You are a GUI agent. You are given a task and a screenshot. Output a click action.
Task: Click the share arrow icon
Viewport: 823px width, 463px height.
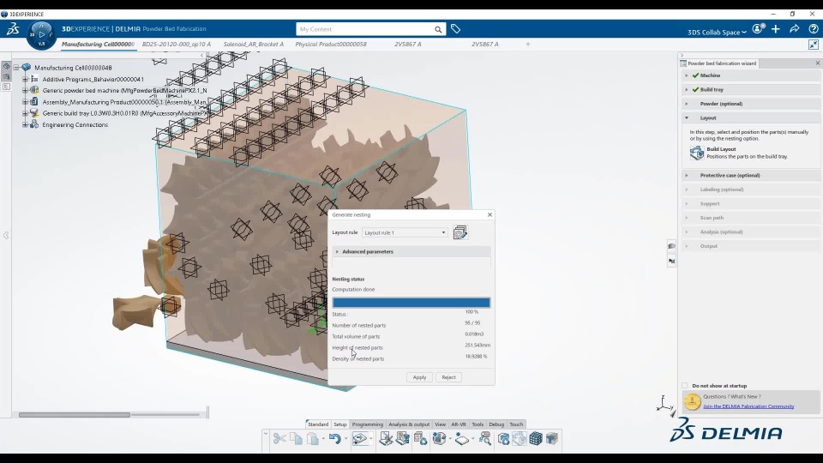point(794,29)
